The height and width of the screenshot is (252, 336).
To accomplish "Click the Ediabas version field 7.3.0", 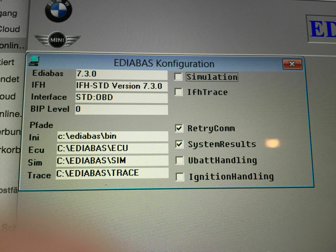I will point(122,74).
